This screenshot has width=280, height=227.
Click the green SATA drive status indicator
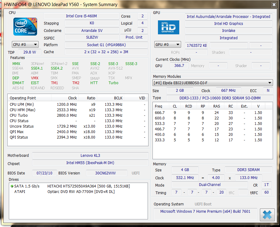12,186
